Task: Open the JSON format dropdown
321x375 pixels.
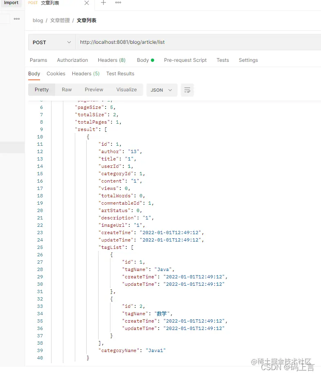Action: (162, 90)
